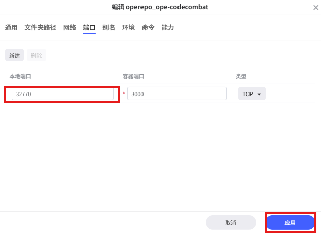Click the 删除 button

point(37,56)
